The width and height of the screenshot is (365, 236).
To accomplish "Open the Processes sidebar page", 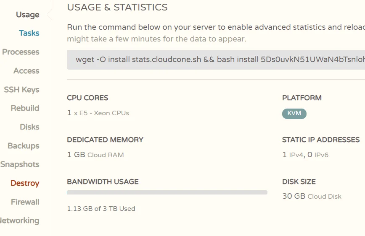I will [x=21, y=52].
